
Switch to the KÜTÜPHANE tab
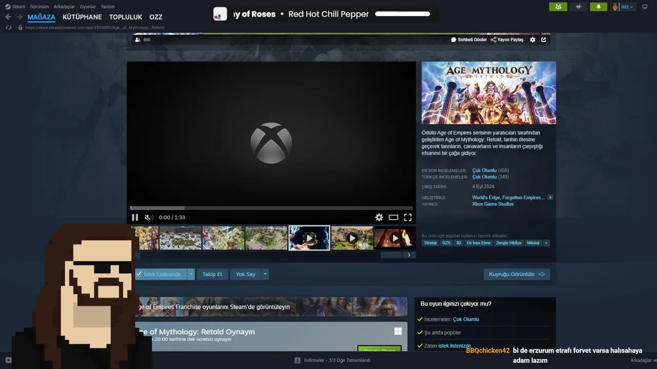(x=82, y=17)
